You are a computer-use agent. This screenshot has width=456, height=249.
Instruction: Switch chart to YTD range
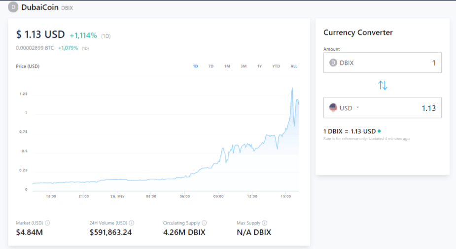(276, 66)
